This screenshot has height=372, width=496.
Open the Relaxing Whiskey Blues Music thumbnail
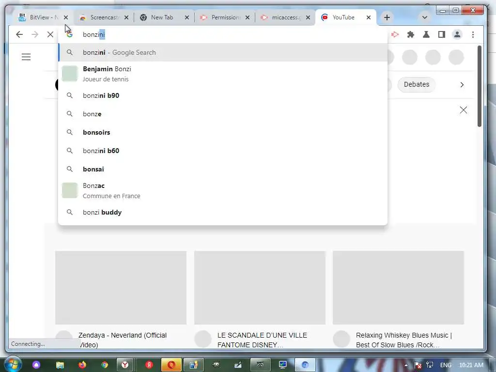(398, 288)
